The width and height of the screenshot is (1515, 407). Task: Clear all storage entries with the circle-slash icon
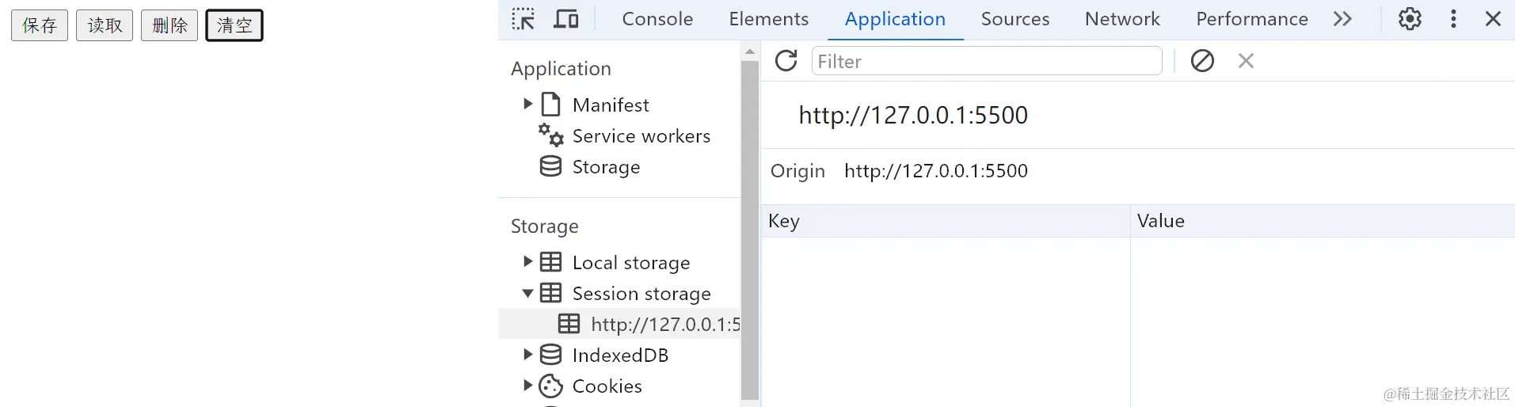pyautogui.click(x=1202, y=61)
